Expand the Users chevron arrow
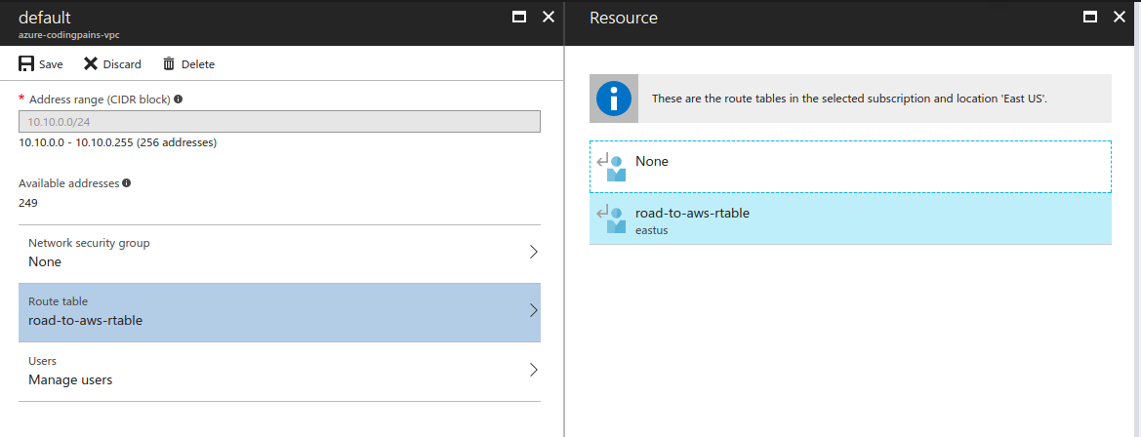 [x=533, y=370]
